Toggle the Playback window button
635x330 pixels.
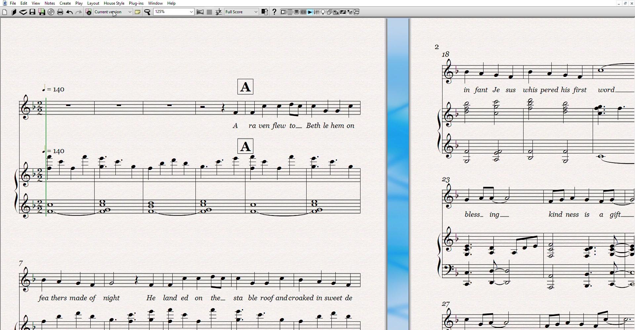[x=310, y=12]
